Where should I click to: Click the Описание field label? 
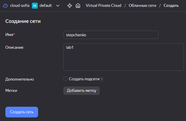(14, 47)
